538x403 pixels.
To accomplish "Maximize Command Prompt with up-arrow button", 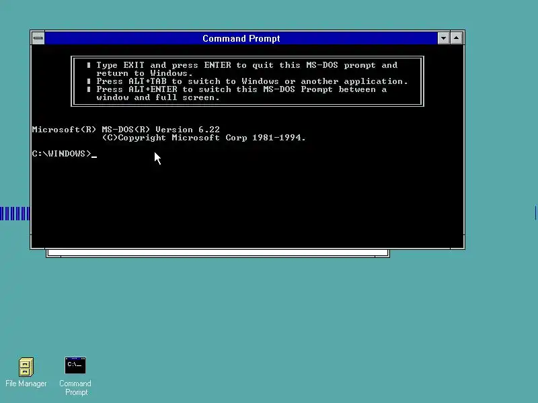I will [x=457, y=38].
